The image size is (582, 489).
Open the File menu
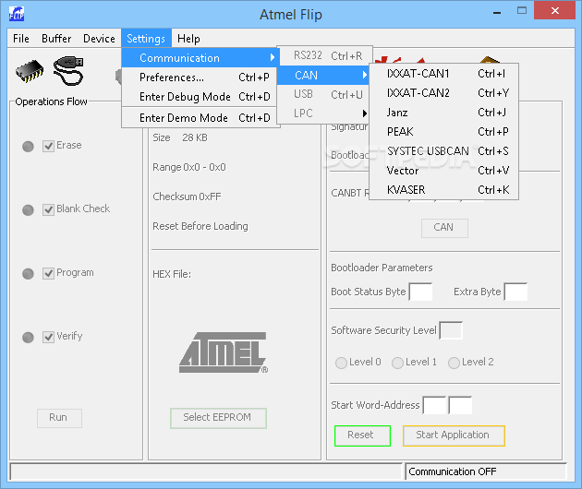(20, 39)
